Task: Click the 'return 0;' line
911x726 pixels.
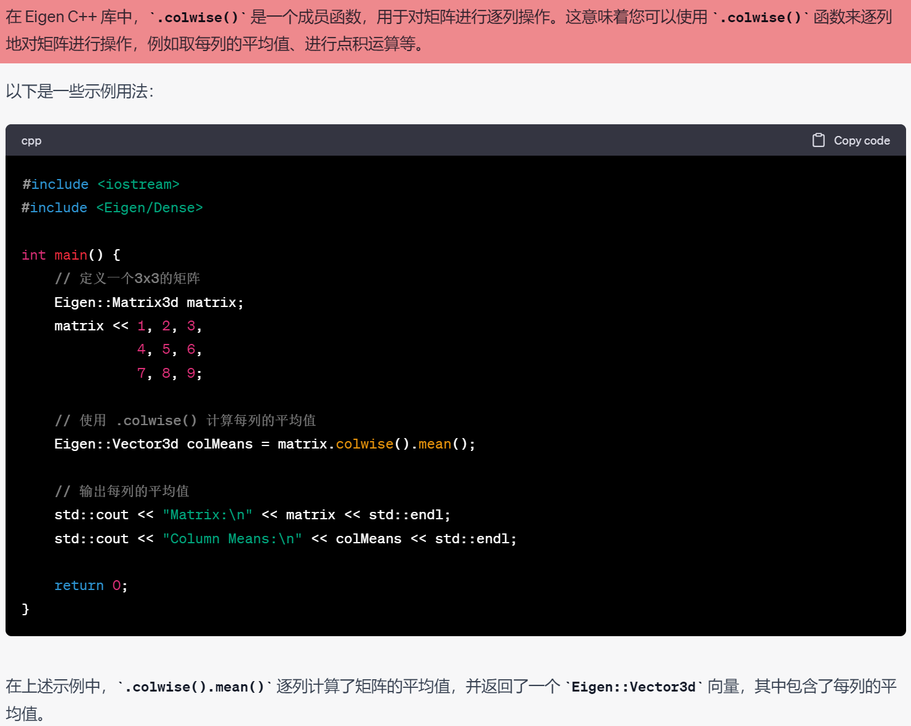Action: (x=91, y=586)
